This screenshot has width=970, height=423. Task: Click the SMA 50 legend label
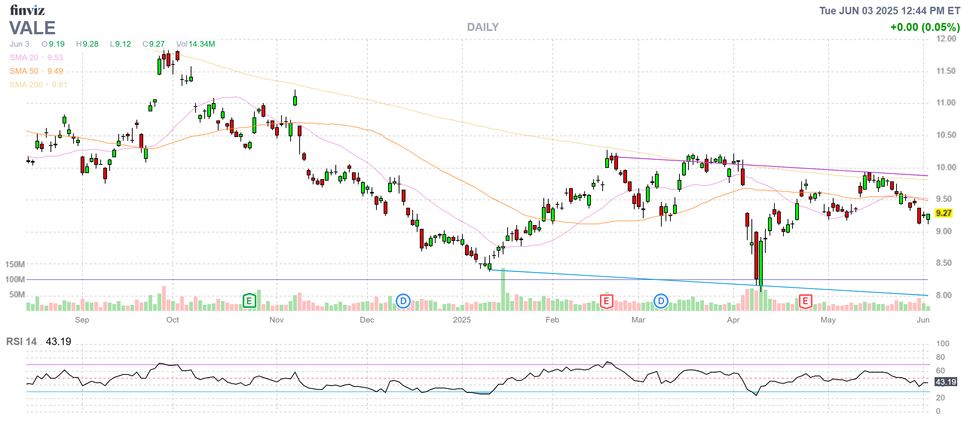[24, 71]
